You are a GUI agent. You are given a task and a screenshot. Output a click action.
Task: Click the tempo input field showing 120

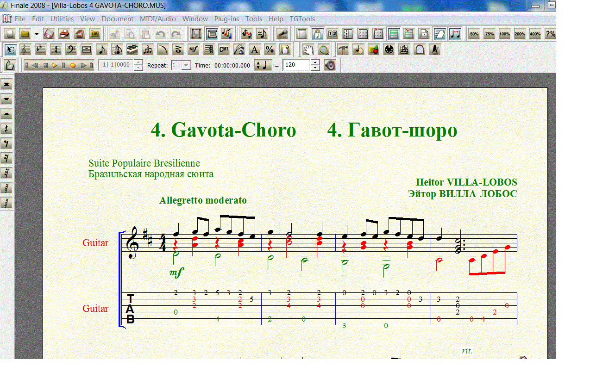296,65
